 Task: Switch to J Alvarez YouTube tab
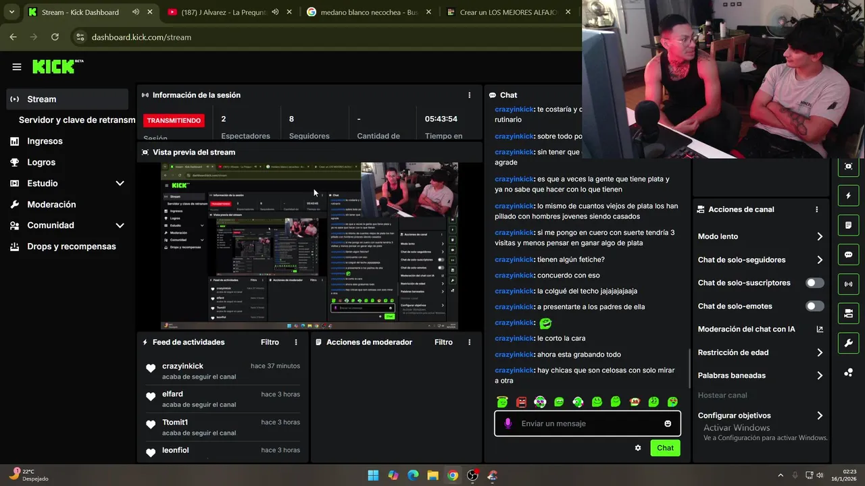point(230,12)
